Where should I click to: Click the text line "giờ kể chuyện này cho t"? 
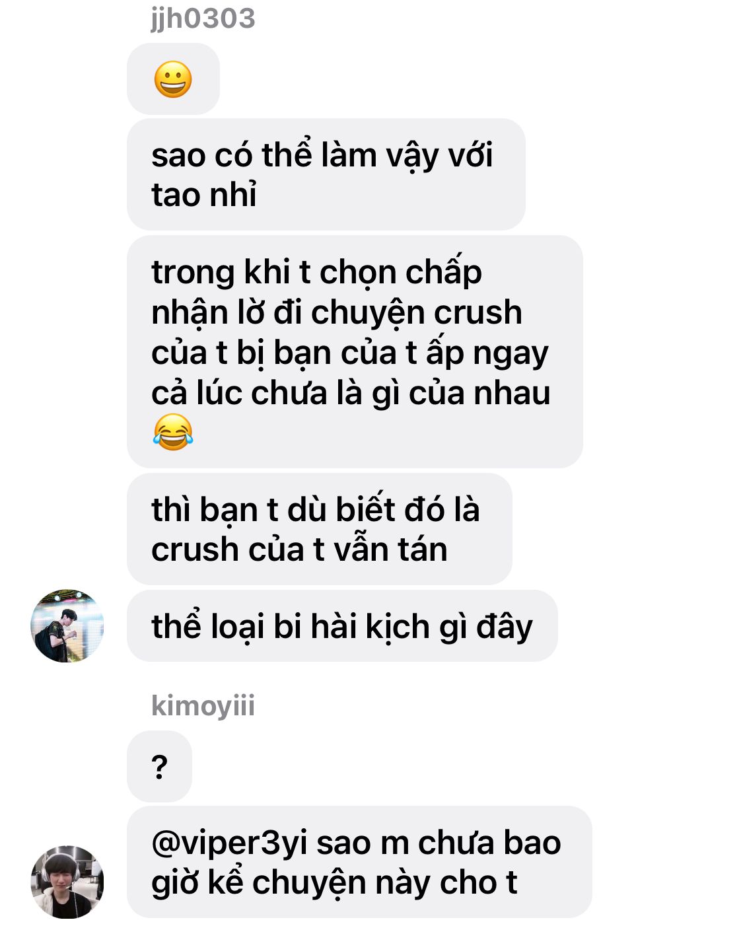[x=334, y=882]
